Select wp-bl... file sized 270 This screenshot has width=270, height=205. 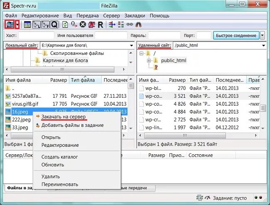[x=199, y=88]
